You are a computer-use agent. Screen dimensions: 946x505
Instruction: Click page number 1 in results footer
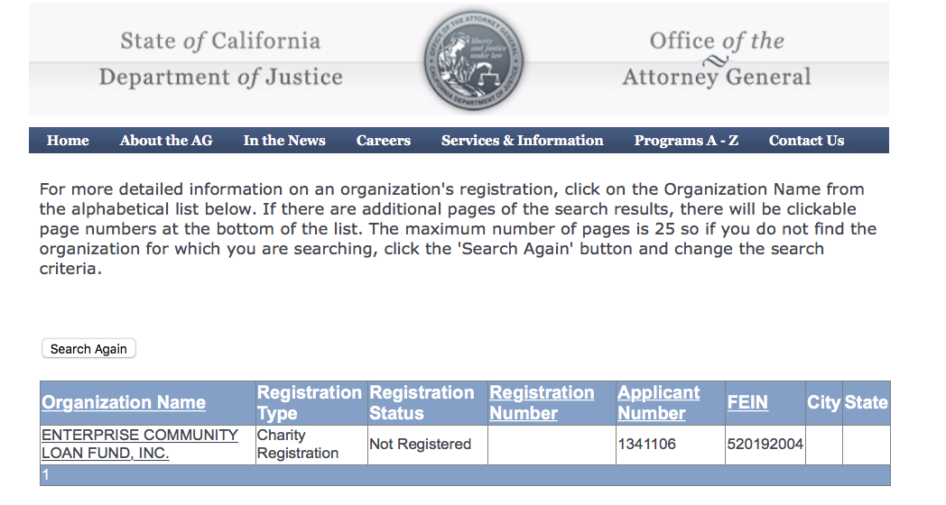pyautogui.click(x=47, y=475)
